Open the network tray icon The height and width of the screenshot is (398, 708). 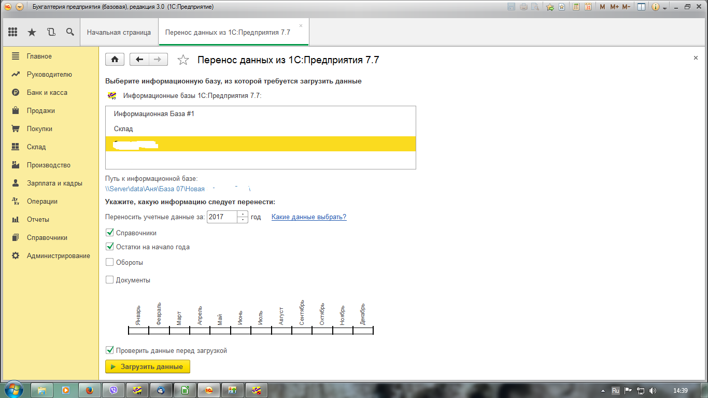[641, 390]
